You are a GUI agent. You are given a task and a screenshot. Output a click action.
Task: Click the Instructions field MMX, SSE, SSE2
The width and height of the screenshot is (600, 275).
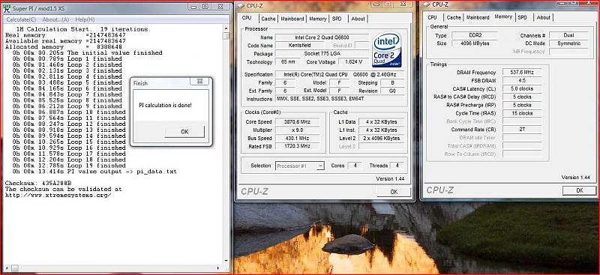point(340,99)
